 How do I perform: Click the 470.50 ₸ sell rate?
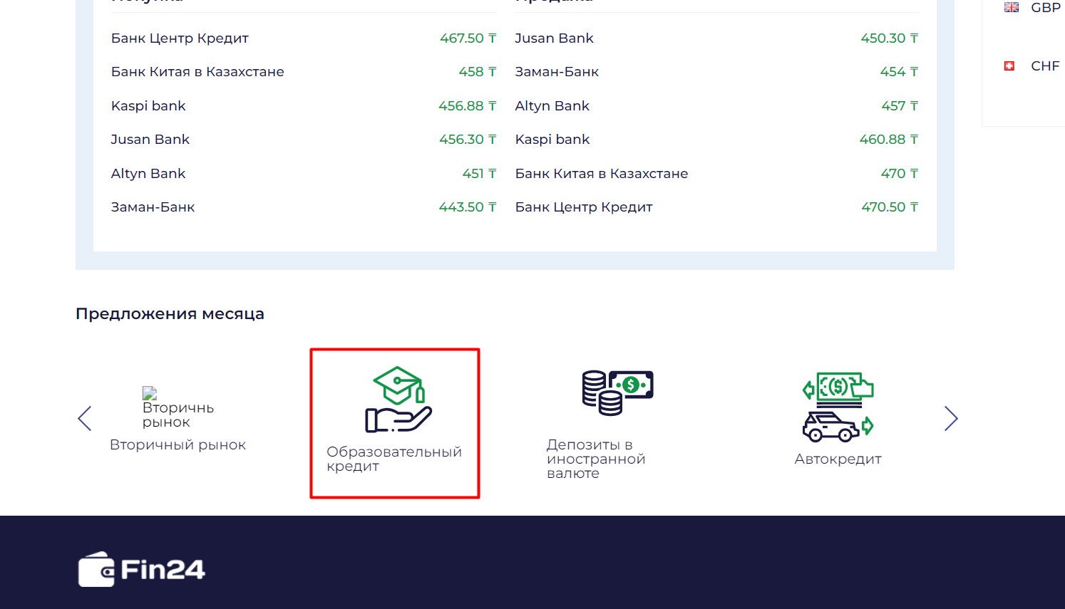(x=890, y=207)
